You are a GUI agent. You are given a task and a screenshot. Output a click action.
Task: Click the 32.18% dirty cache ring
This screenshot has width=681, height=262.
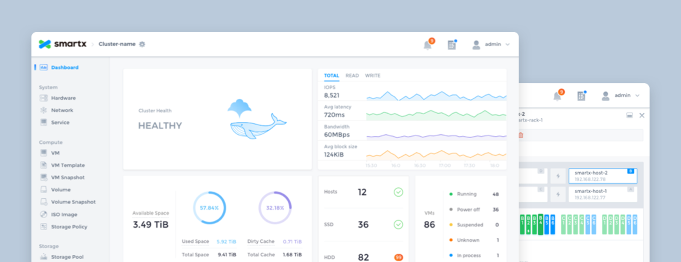coord(275,208)
